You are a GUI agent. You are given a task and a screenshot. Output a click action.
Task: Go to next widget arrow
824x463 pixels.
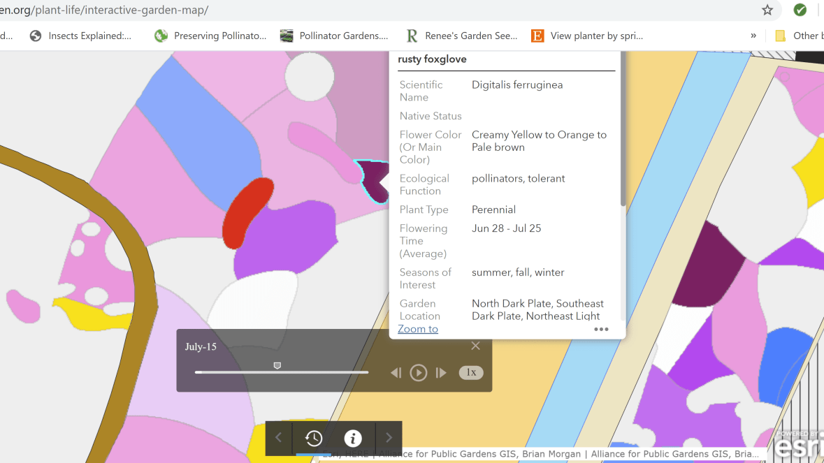click(x=389, y=438)
